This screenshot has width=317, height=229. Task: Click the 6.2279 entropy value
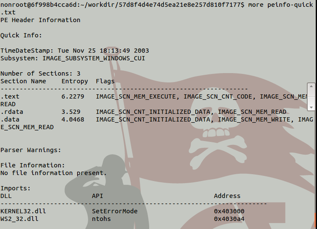(x=73, y=96)
